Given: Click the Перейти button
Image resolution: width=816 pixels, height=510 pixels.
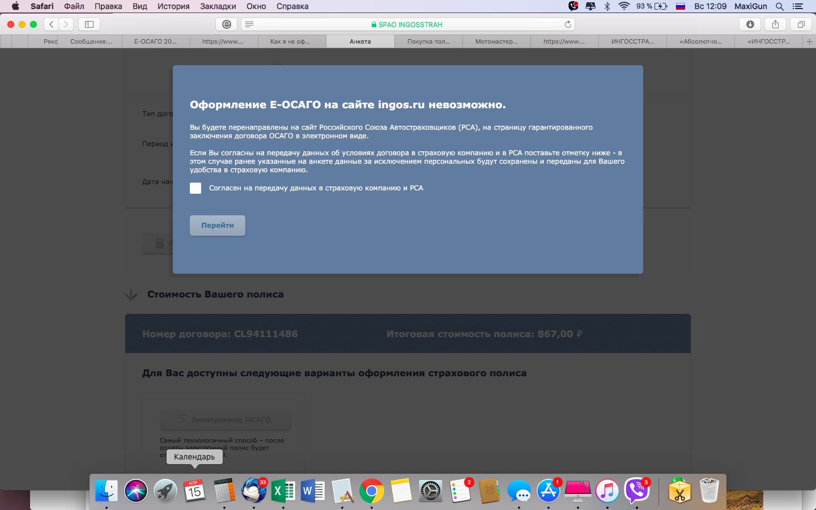Looking at the screenshot, I should [218, 226].
